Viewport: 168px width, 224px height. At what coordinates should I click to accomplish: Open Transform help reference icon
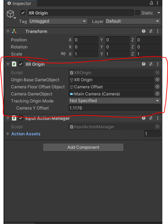point(144,31)
